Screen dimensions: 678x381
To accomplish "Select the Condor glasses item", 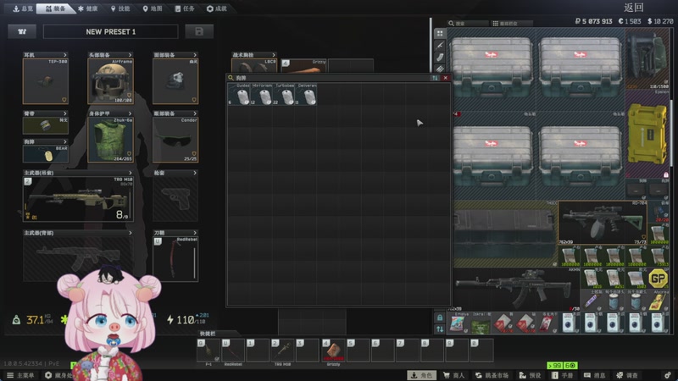I will [x=175, y=140].
